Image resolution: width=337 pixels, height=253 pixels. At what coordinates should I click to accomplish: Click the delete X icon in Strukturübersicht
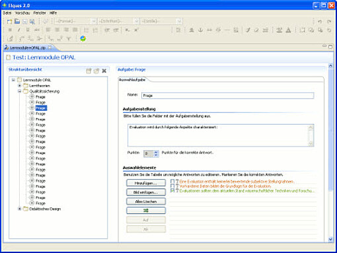[x=104, y=71]
